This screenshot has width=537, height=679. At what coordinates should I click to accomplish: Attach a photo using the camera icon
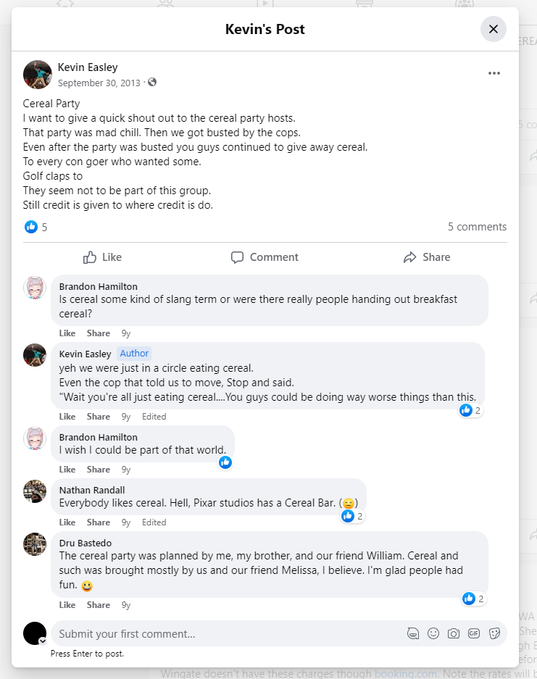[454, 633]
